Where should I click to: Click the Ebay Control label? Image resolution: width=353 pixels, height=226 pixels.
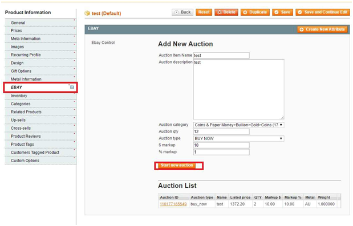coord(103,43)
